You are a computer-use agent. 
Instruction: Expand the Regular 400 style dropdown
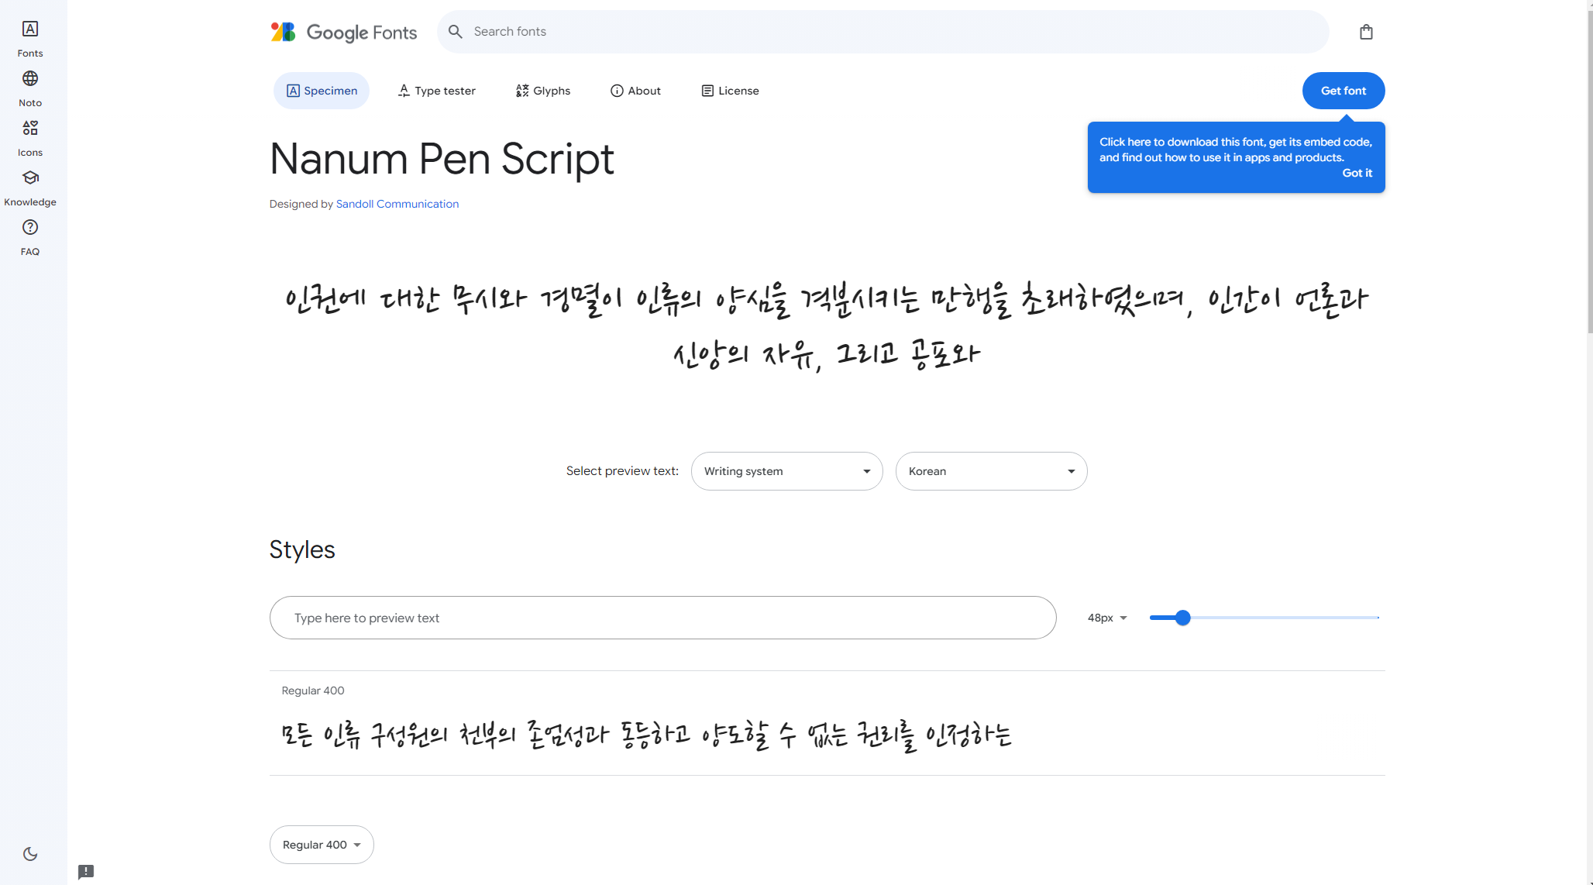[x=322, y=845]
